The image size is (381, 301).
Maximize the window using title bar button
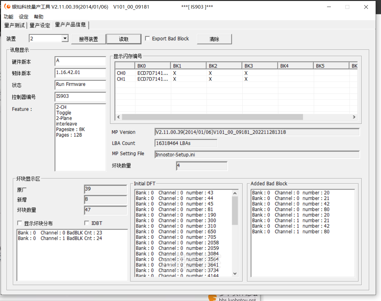pyautogui.click(x=347, y=7)
